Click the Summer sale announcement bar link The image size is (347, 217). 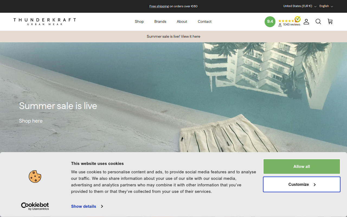tap(173, 37)
